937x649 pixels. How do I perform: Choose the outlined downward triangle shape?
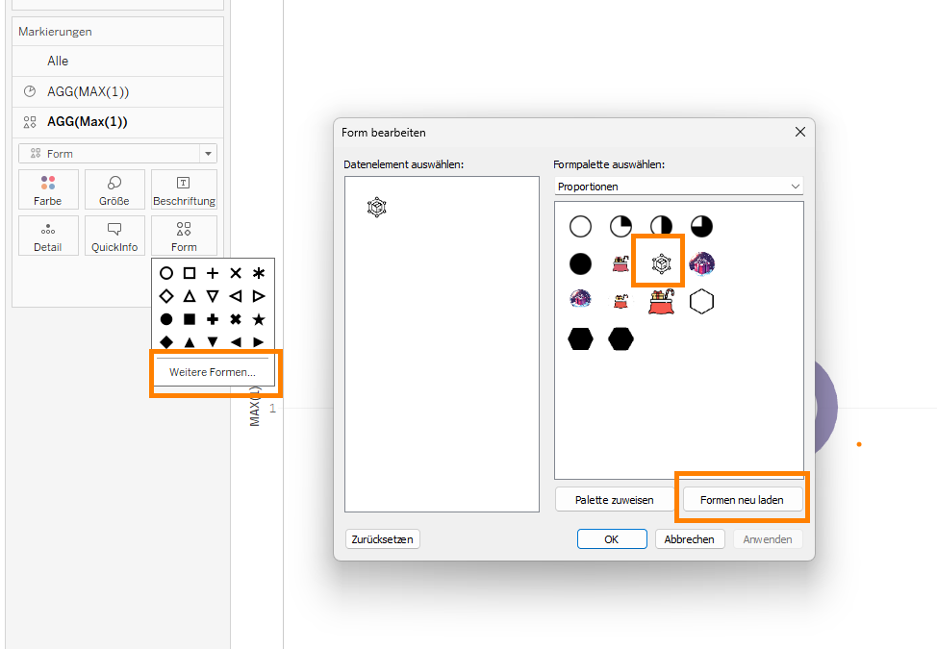[x=213, y=296]
